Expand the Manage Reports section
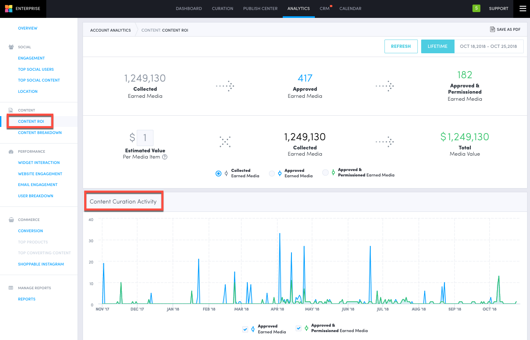530x340 pixels. coord(35,288)
